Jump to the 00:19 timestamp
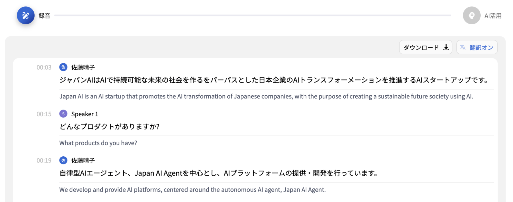This screenshot has width=513, height=202. pos(44,161)
